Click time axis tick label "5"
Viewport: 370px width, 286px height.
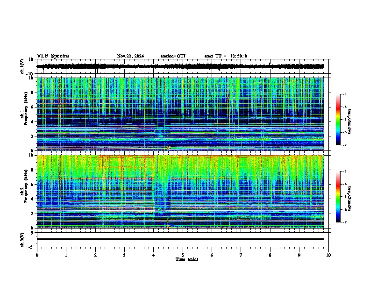tap(183, 255)
